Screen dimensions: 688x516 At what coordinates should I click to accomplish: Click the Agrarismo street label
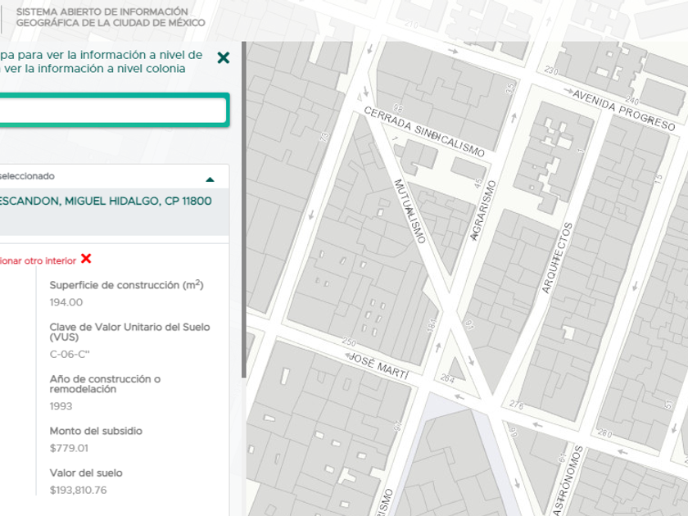pyautogui.click(x=482, y=210)
